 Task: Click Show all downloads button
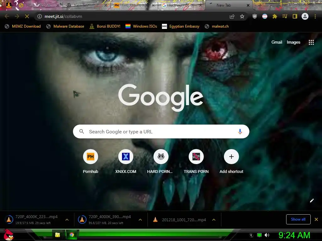click(298, 219)
